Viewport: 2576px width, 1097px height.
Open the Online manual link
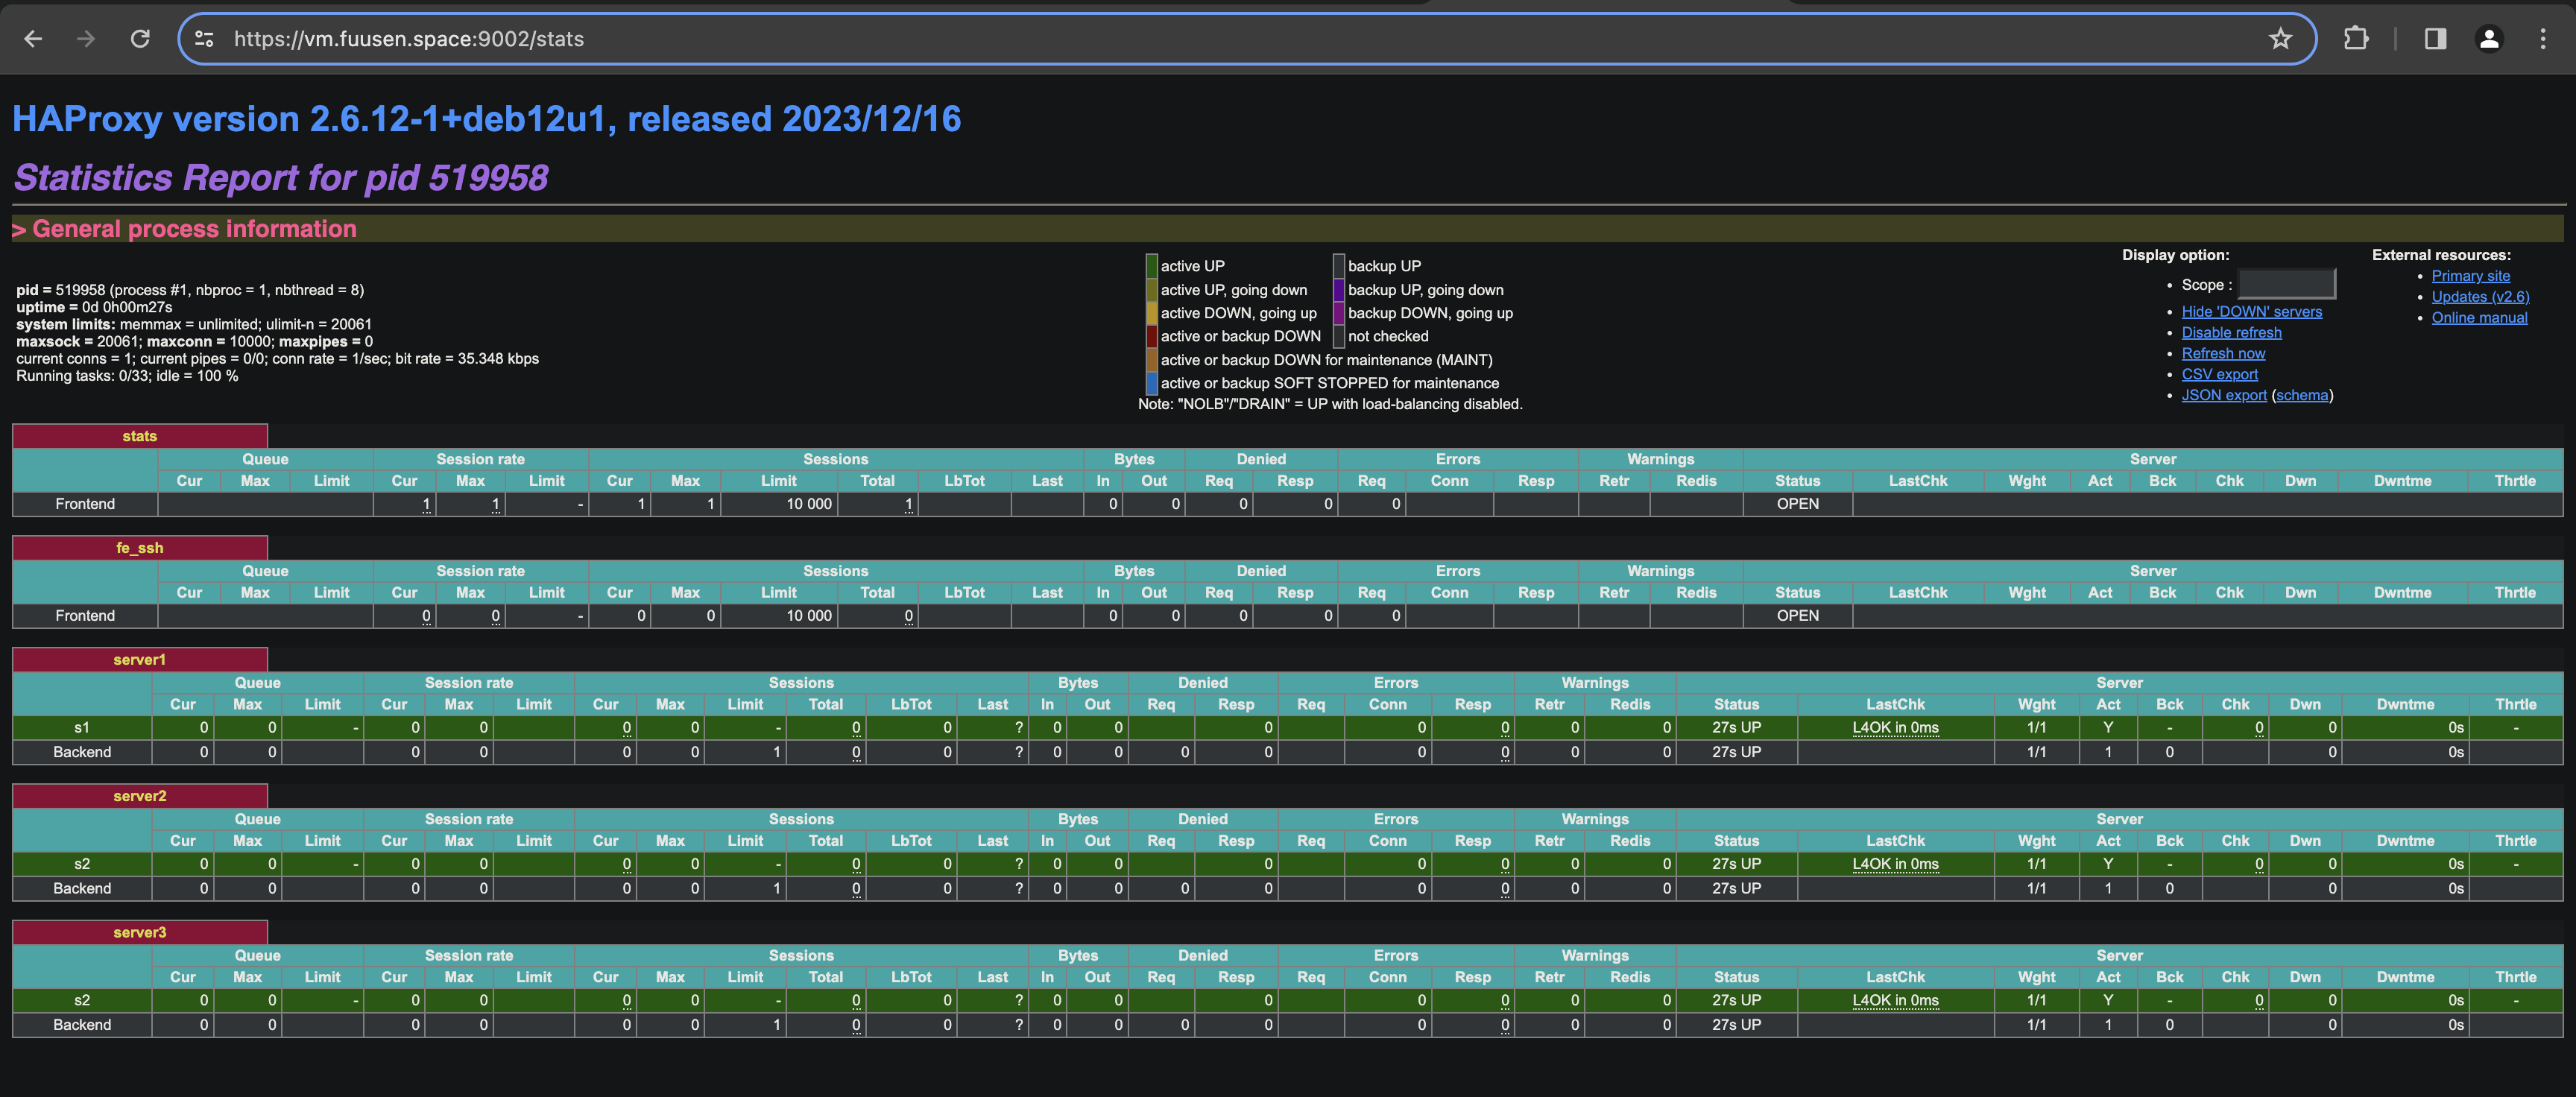click(2479, 318)
